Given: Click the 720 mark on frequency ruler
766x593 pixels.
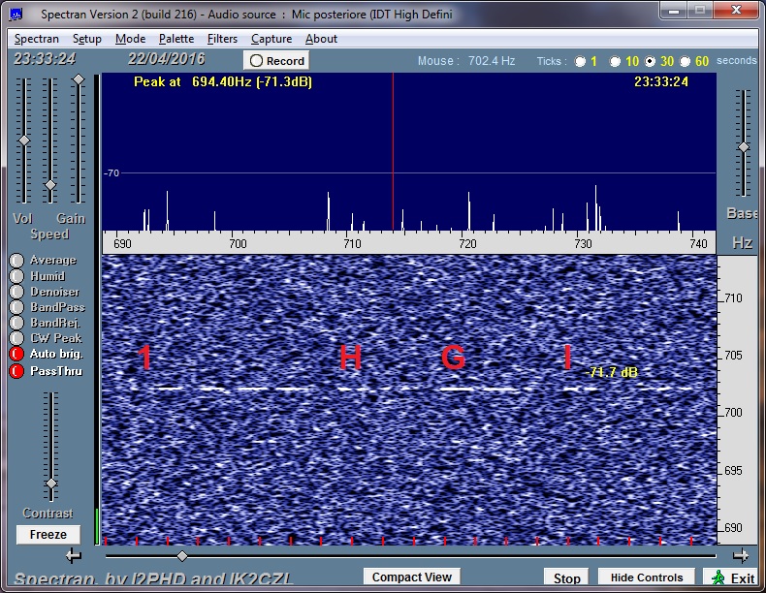Looking at the screenshot, I should coord(467,243).
